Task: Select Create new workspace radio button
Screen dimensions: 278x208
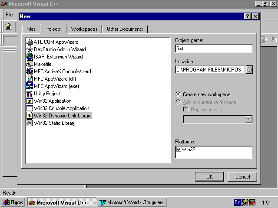Action: click(178, 94)
